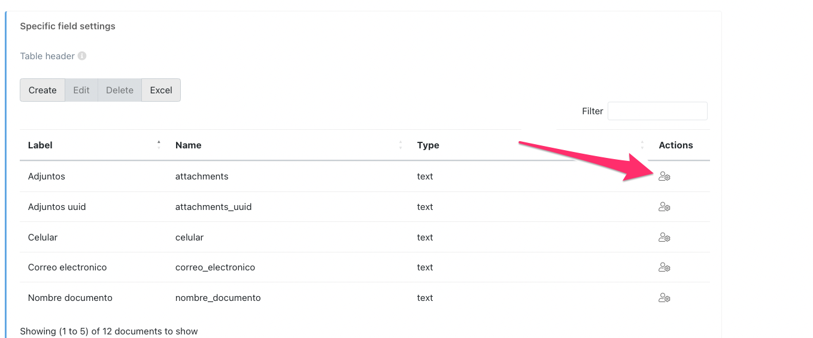Open permissions settings for Celular row
The height and width of the screenshot is (338, 813).
(x=664, y=237)
